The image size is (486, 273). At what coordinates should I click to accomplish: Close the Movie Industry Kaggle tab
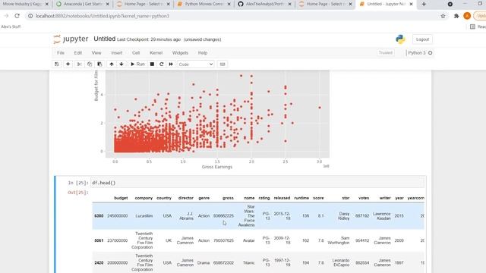[47, 4]
